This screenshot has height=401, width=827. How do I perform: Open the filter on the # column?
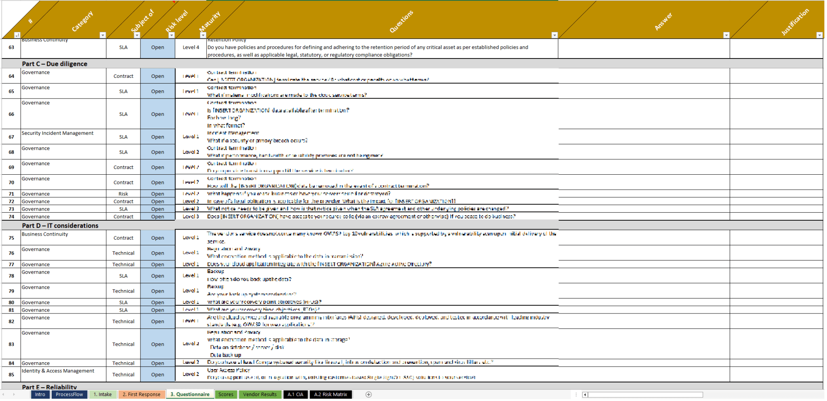point(17,35)
